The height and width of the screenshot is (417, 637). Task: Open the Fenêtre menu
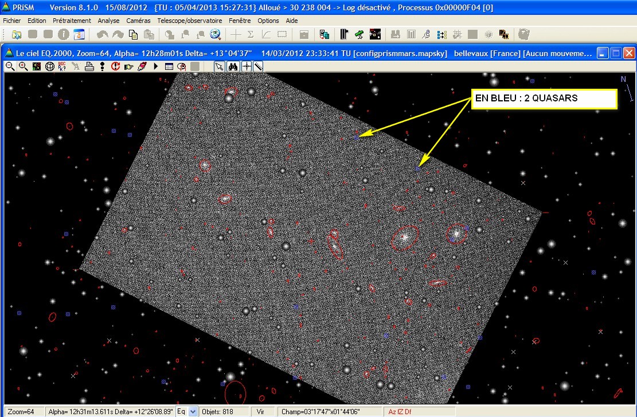point(240,20)
